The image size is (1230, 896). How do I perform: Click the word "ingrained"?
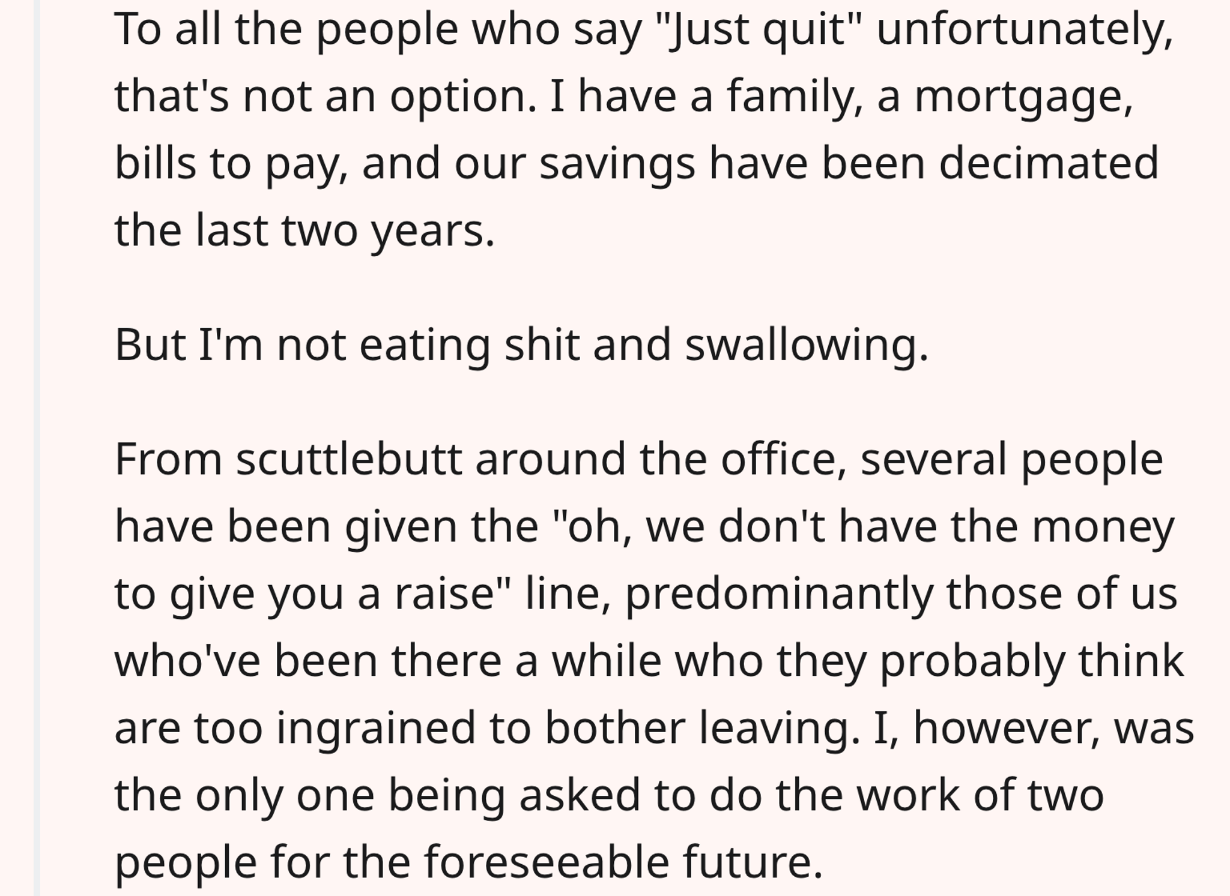tap(376, 728)
